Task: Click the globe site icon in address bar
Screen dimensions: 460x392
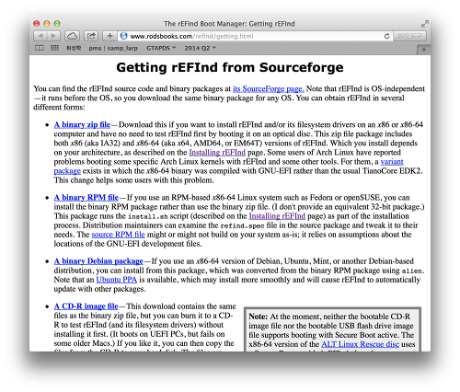Action: tap(123, 36)
